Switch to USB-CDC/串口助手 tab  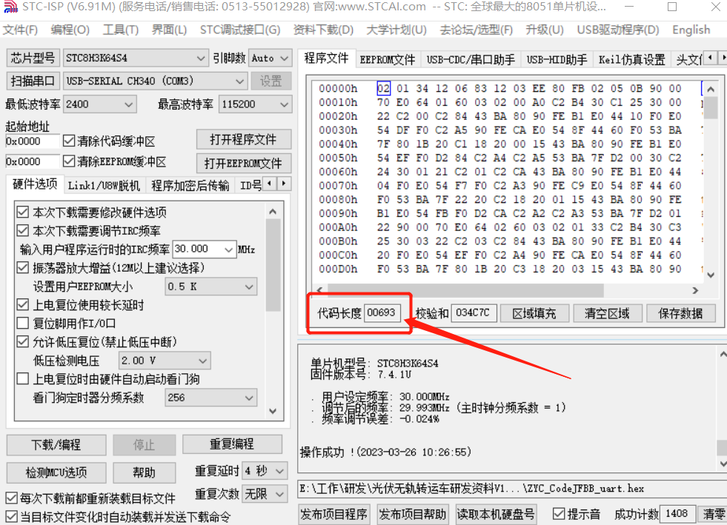(471, 60)
